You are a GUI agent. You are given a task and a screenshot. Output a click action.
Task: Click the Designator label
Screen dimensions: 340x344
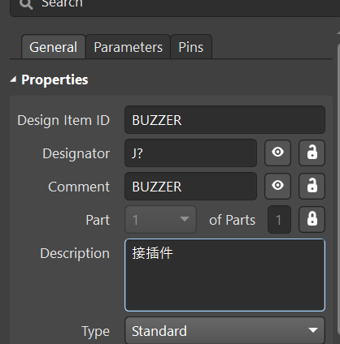click(x=76, y=153)
